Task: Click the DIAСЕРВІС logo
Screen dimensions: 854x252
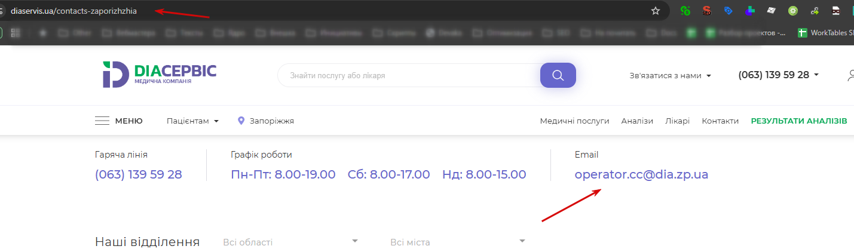Action: coord(159,74)
